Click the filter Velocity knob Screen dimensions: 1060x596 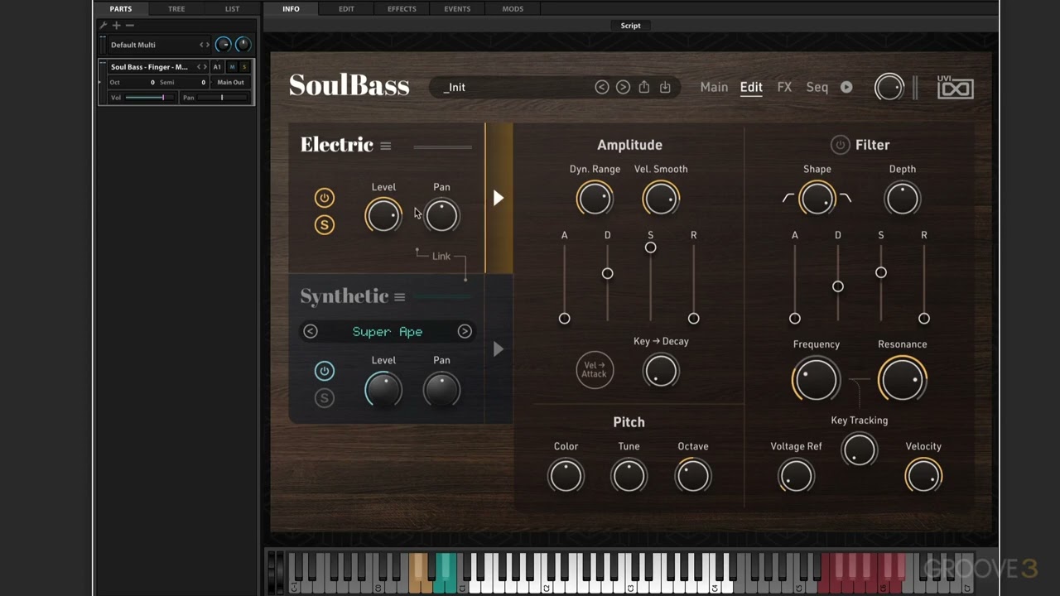[923, 476]
